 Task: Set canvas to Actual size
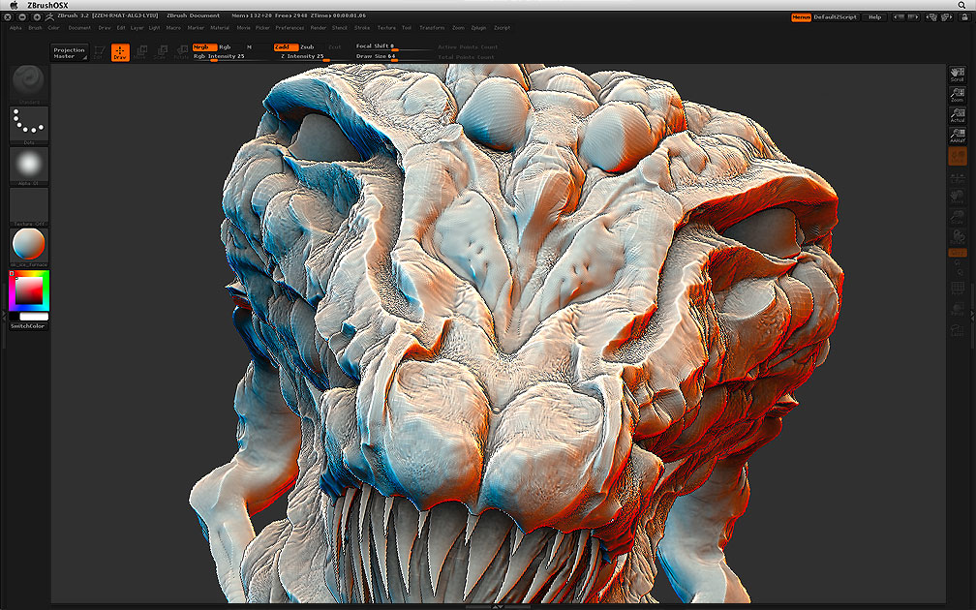pos(958,115)
